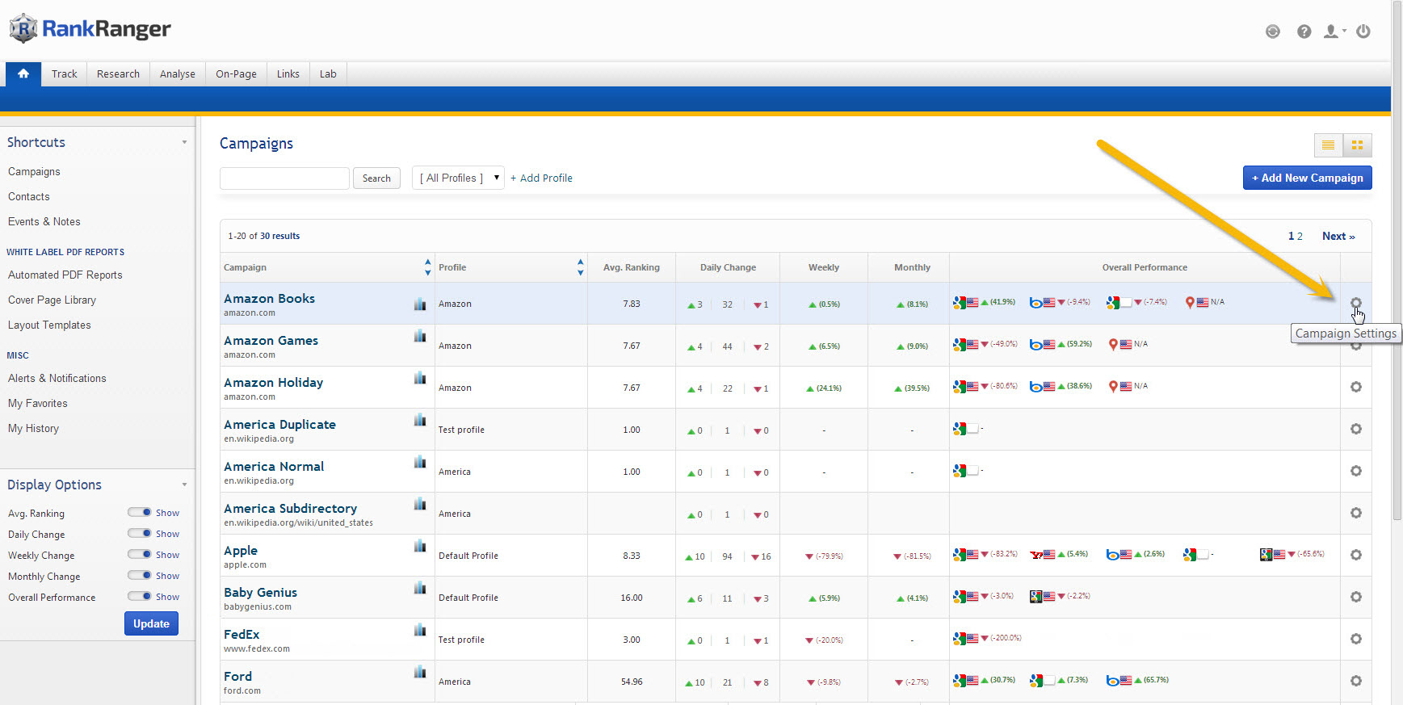Screen dimensions: 1403x705
Task: Click the Add New Campaign button
Action: click(x=1307, y=178)
